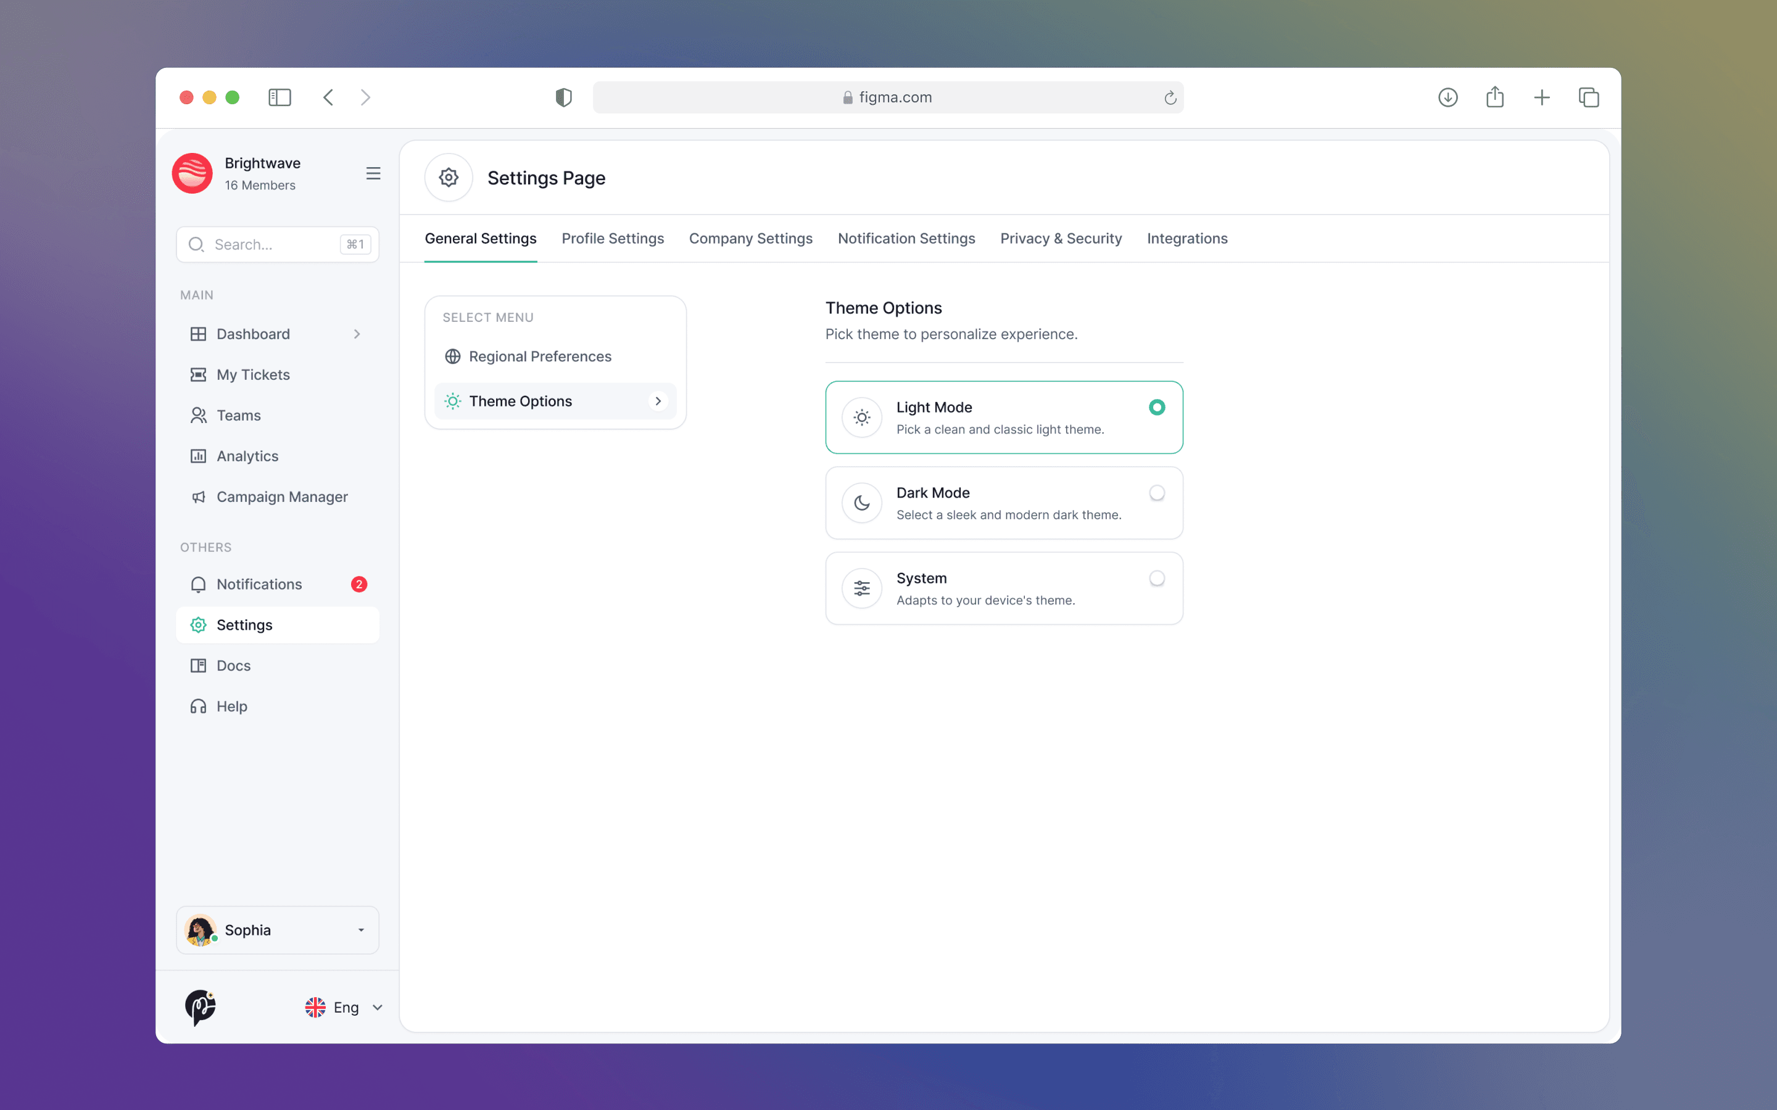
Task: Click the Theme Options sun icon in menu
Action: 453,401
